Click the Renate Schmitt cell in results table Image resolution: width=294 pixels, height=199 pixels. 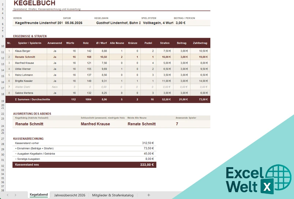(30, 57)
